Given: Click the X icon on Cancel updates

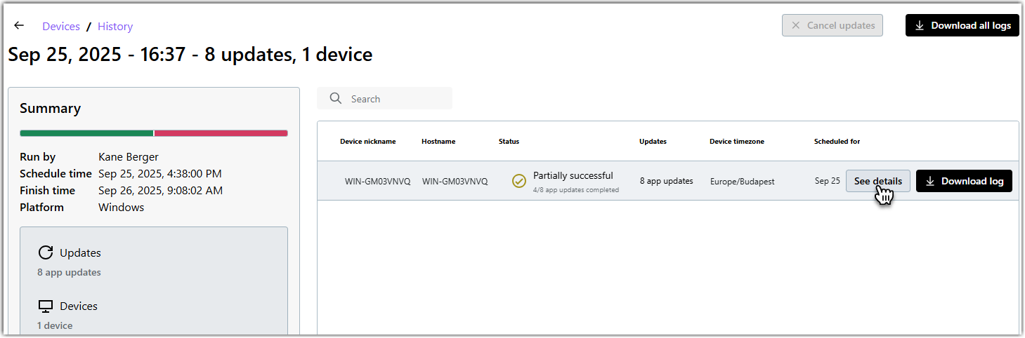Looking at the screenshot, I should [x=796, y=25].
